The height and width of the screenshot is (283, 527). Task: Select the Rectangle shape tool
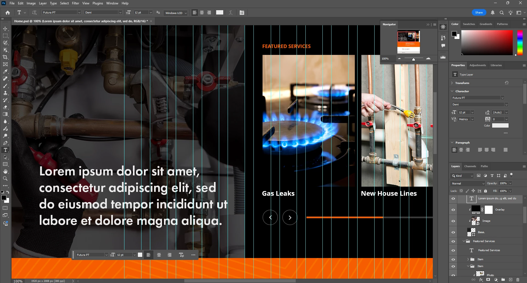tap(5, 164)
